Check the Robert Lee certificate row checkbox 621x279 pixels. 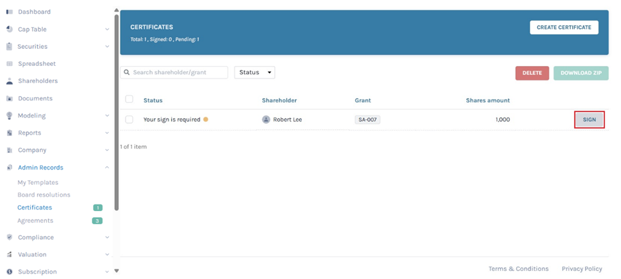[x=129, y=120]
